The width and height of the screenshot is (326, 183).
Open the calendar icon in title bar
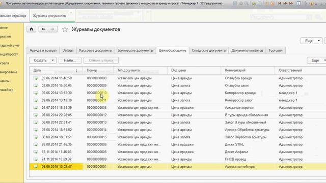(273, 4)
